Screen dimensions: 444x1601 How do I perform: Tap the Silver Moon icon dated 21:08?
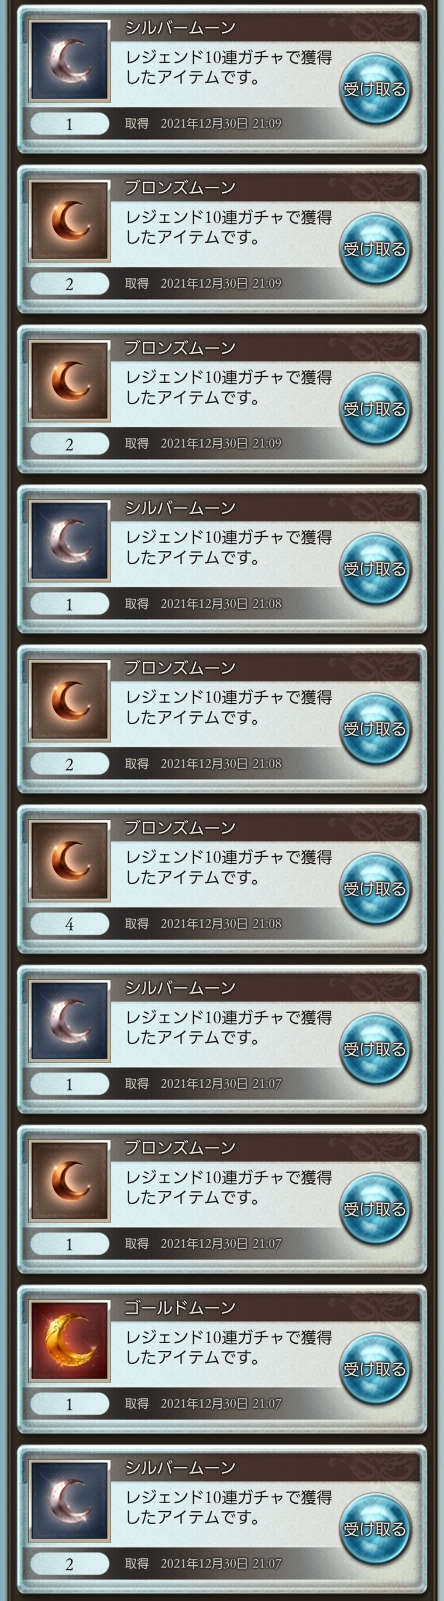(x=70, y=541)
